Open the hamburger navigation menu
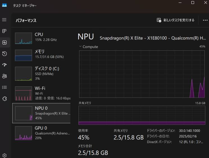The image size is (209, 158). [4, 20]
